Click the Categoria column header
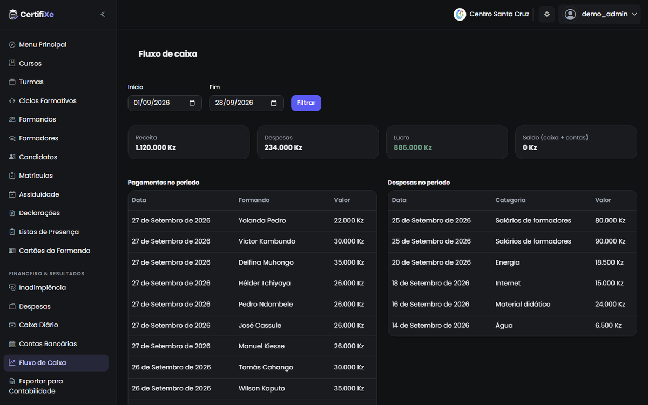Screen dimensions: 648x405 (510, 200)
